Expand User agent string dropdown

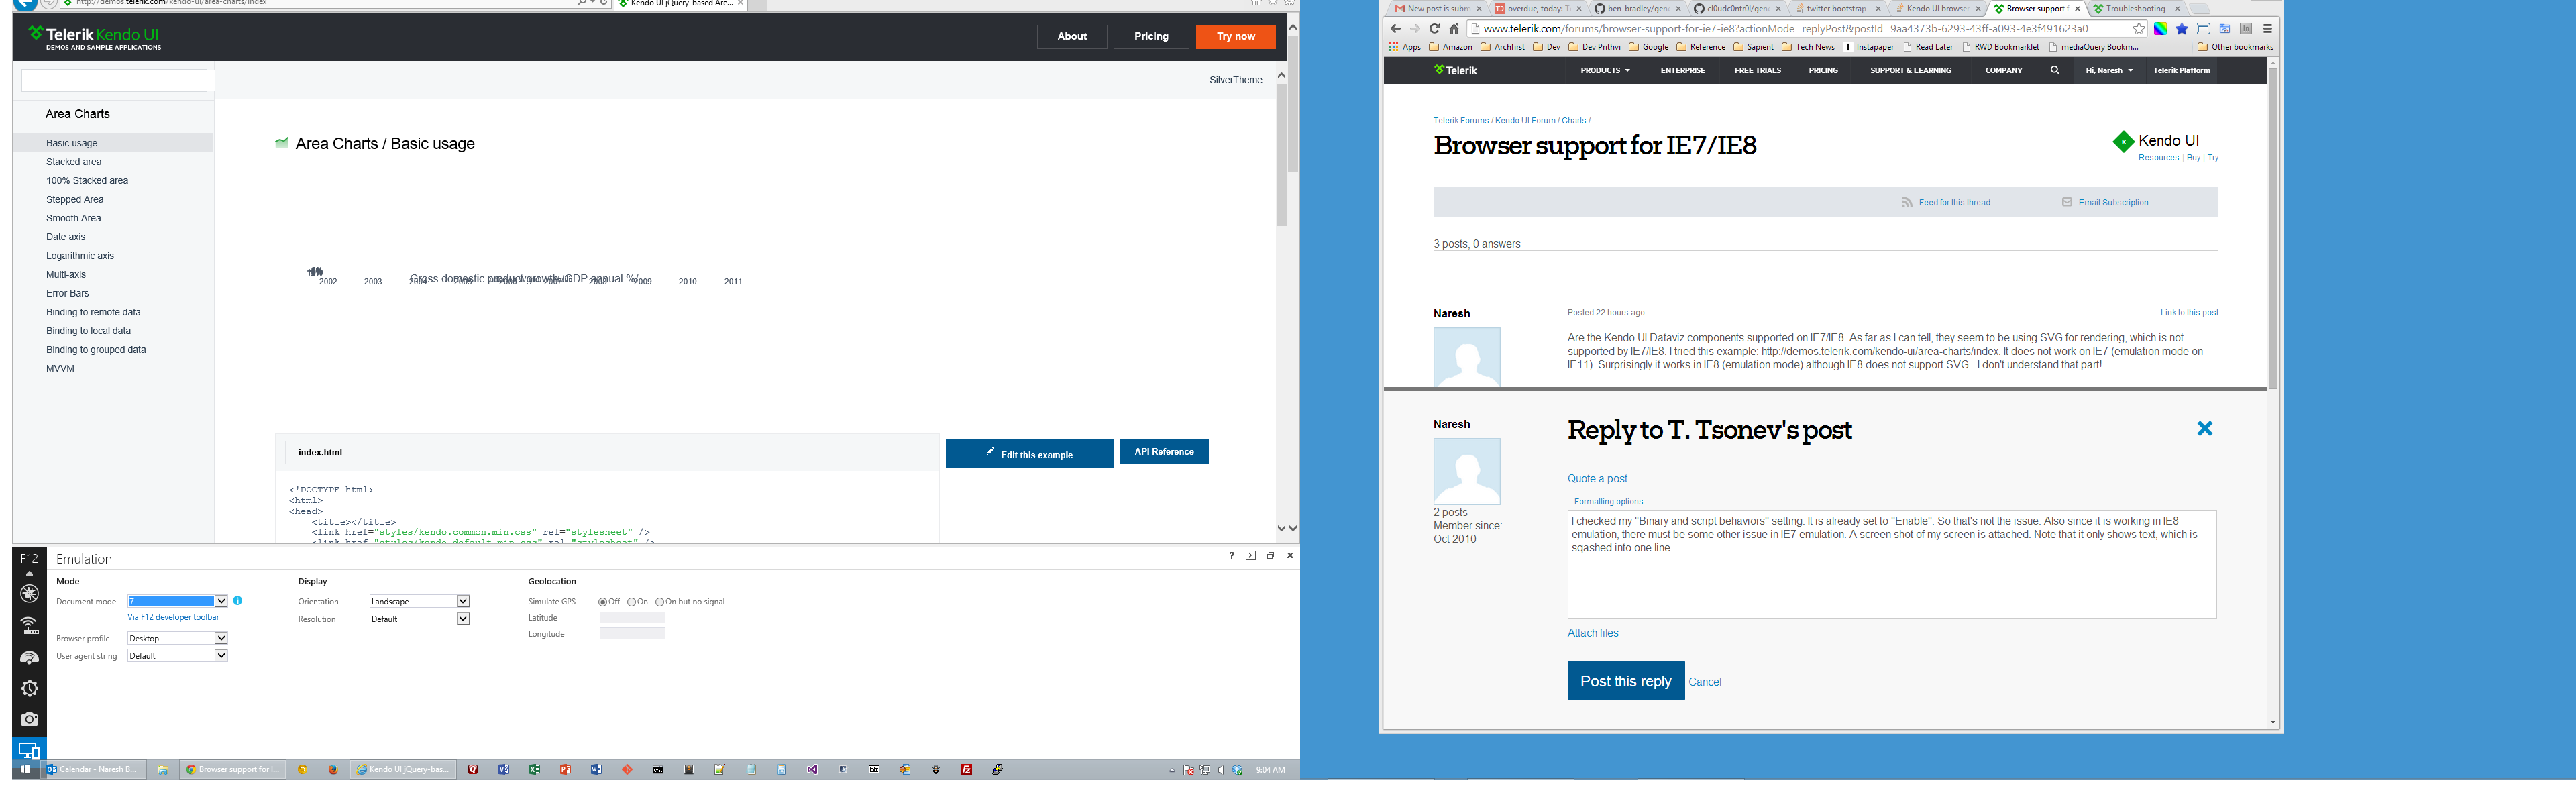(x=221, y=656)
